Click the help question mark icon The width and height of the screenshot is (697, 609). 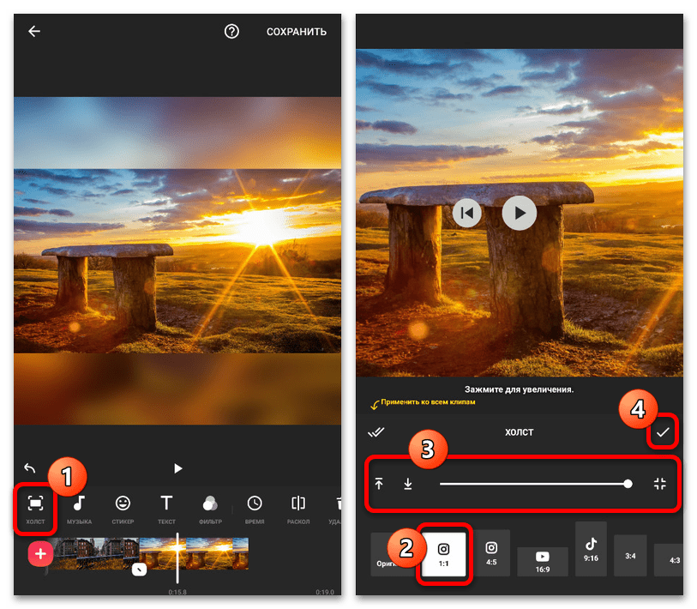(231, 32)
